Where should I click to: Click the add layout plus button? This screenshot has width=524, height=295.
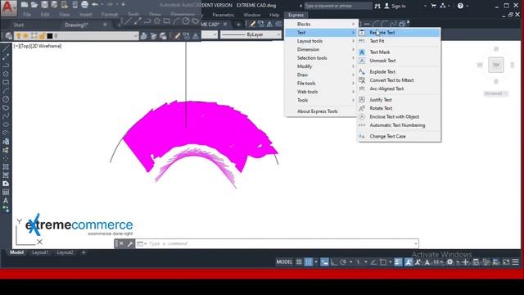(x=84, y=252)
